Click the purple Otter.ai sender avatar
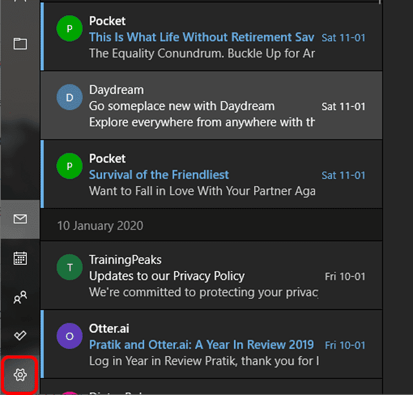The height and width of the screenshot is (395, 413). (x=69, y=336)
